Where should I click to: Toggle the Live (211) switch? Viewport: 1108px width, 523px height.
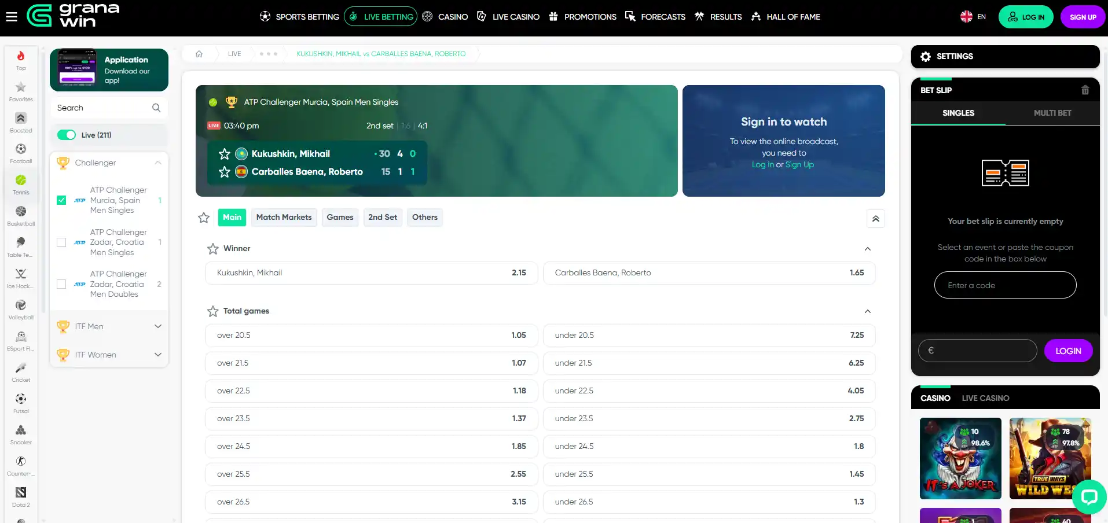click(67, 135)
